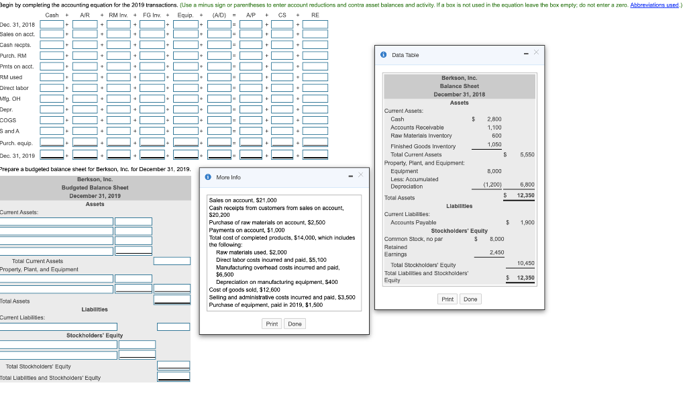The image size is (687, 402).
Task: Click the Total Liabilities and Stockholders' Equity field
Action: (x=173, y=378)
